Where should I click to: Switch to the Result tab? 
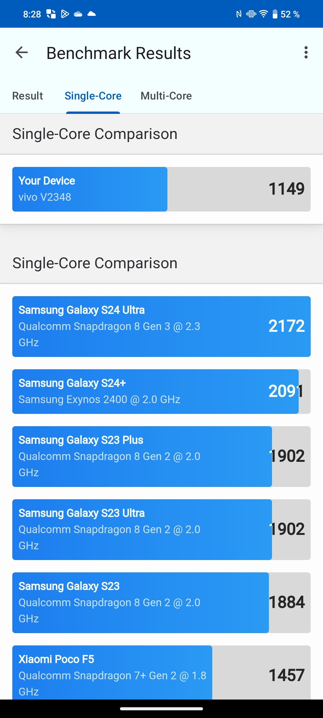pyautogui.click(x=28, y=96)
